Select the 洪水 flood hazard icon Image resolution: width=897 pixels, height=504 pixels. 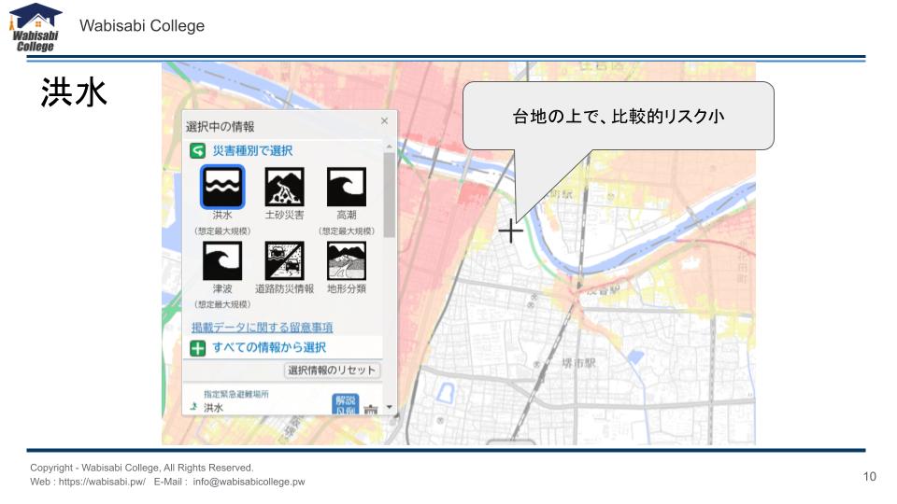click(x=222, y=188)
